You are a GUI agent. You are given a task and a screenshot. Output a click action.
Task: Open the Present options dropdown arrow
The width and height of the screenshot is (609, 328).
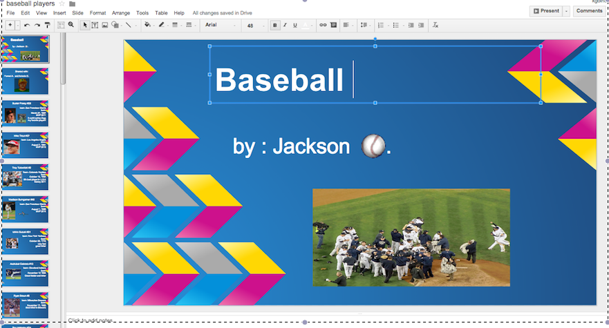(566, 11)
